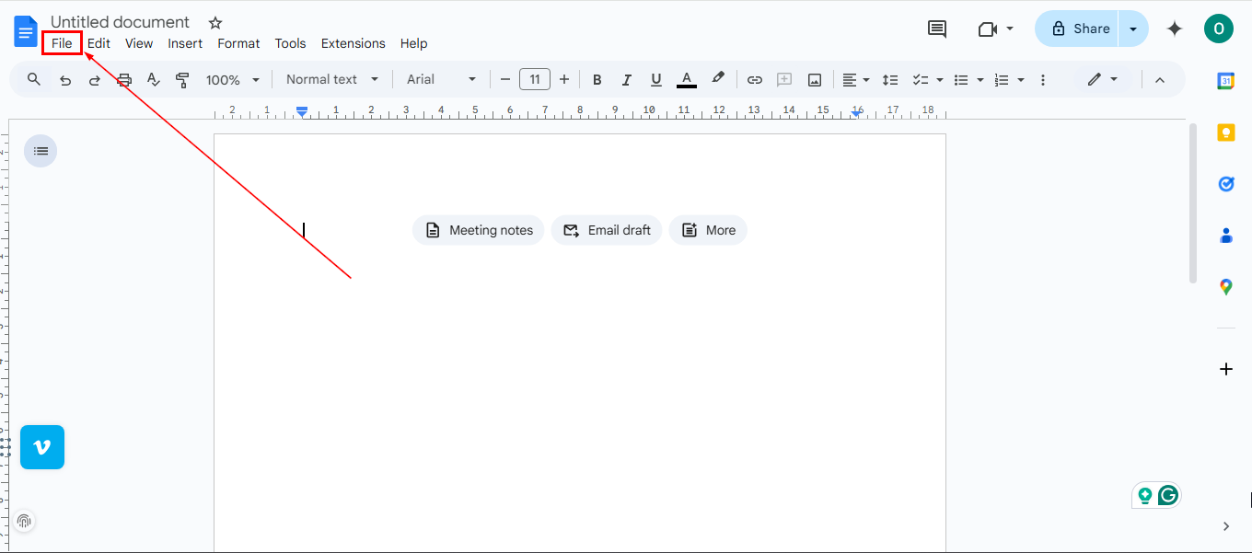The height and width of the screenshot is (553, 1252).
Task: Open the line spacing options
Action: [890, 79]
